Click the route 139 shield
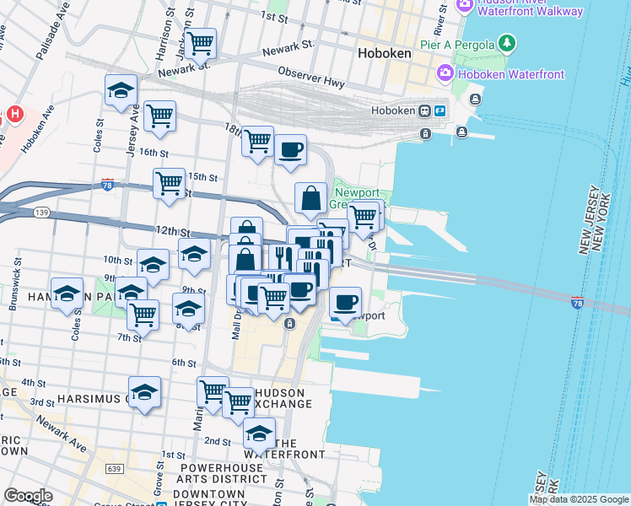 tap(42, 212)
